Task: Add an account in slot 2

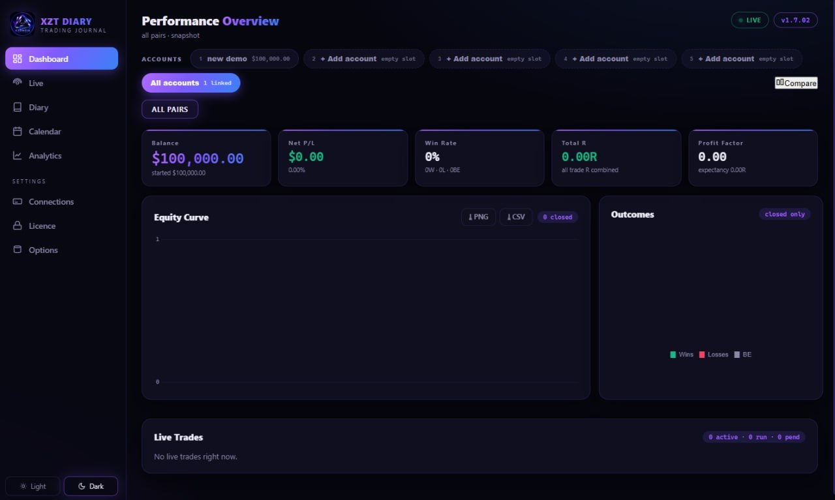Action: 364,59
